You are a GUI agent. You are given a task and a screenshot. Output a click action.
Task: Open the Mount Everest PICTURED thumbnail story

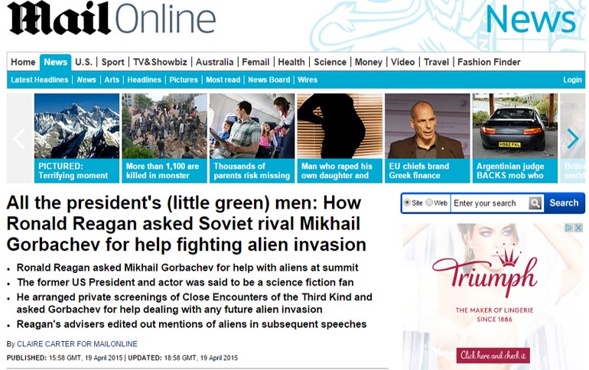pos(76,138)
